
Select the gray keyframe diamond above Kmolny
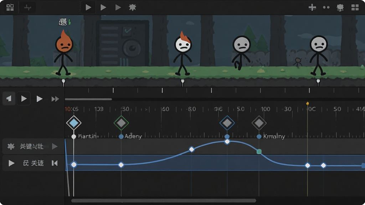click(x=259, y=123)
